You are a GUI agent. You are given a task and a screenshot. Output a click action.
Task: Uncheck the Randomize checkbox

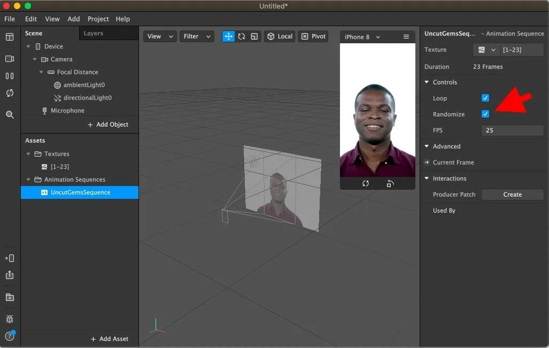pos(485,114)
